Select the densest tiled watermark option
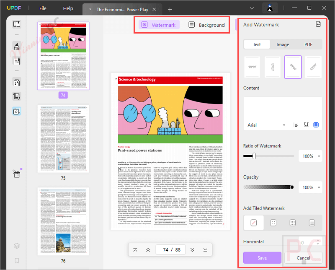 coord(312,223)
